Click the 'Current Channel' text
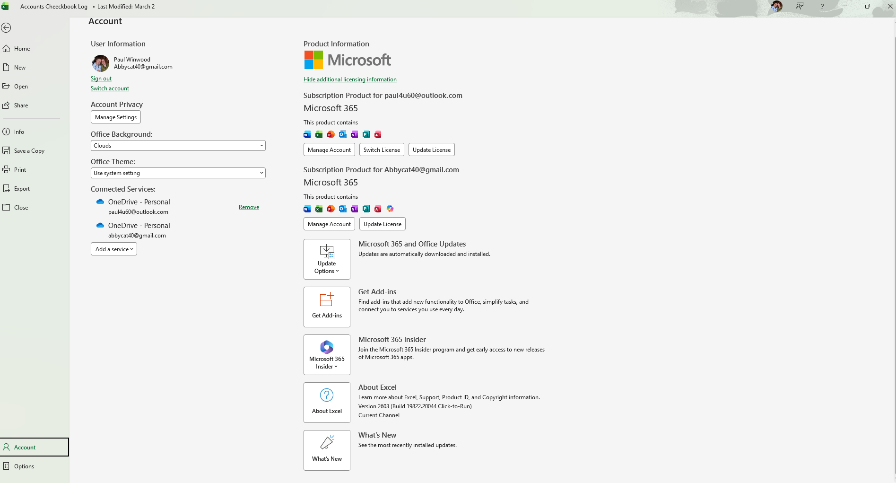This screenshot has width=896, height=483. pos(379,415)
